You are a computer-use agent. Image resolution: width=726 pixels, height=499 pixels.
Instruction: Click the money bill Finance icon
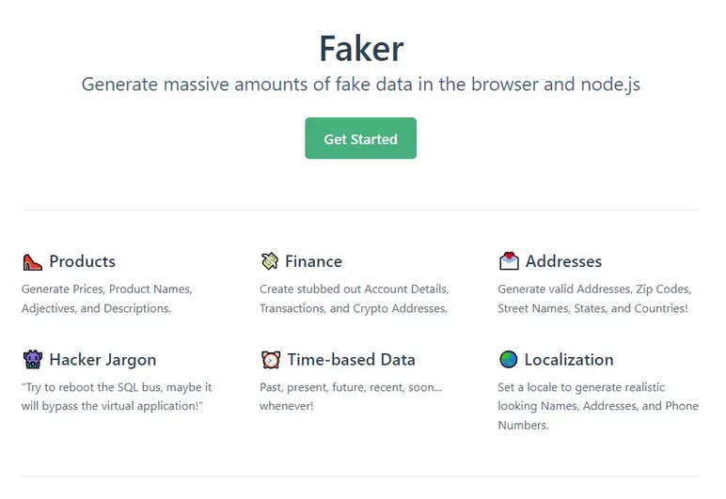click(270, 261)
